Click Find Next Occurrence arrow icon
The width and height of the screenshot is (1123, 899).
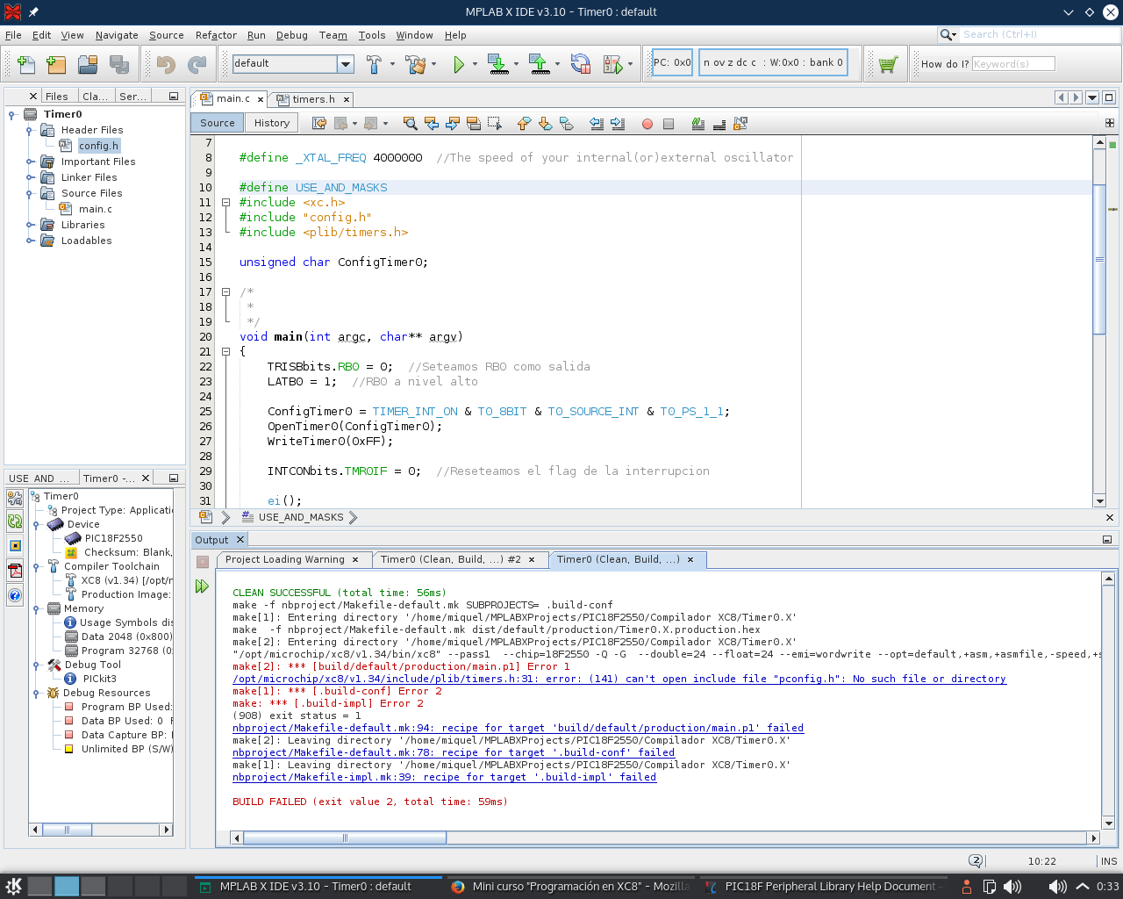(453, 124)
